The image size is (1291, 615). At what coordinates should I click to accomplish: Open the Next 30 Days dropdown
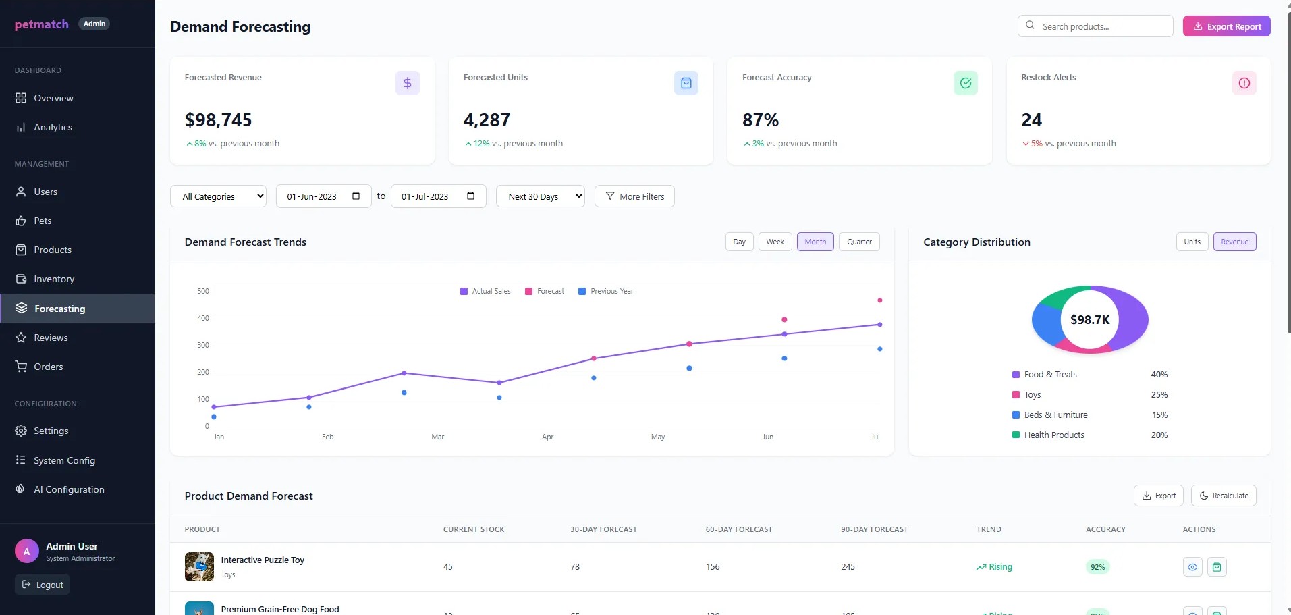click(540, 196)
